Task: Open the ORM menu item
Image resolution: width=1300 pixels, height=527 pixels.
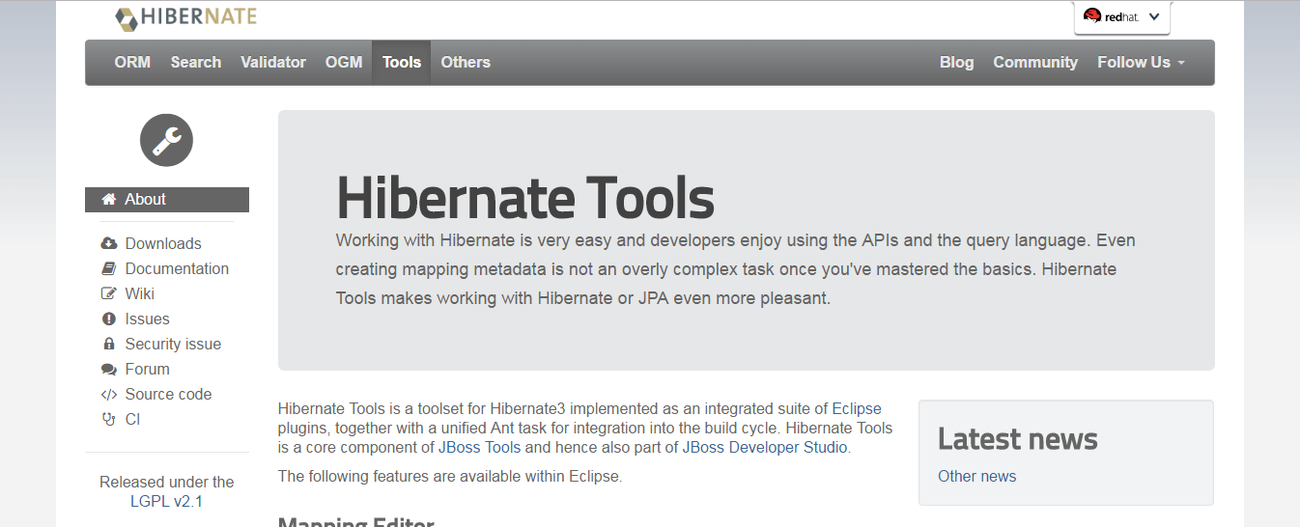Action: pyautogui.click(x=132, y=62)
